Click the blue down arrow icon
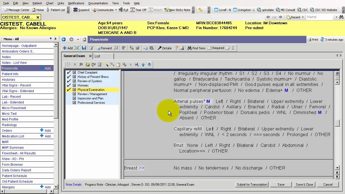 [149, 65]
